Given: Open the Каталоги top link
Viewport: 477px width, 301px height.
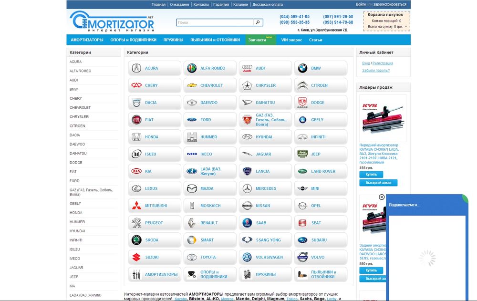Looking at the screenshot, I should point(240,5).
